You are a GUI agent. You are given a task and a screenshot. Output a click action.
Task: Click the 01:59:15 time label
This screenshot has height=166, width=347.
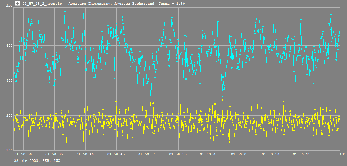click(x=302, y=154)
